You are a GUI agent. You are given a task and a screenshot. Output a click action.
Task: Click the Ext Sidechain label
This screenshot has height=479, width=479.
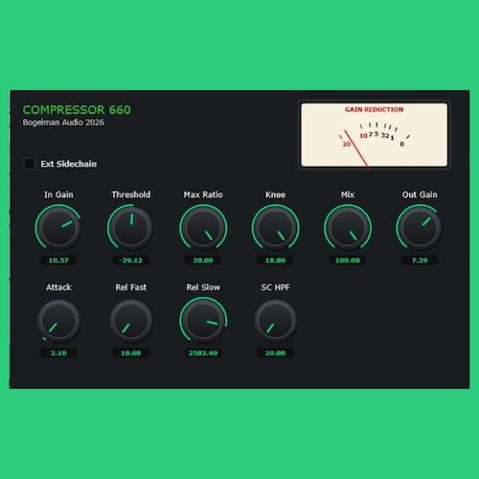pos(69,164)
